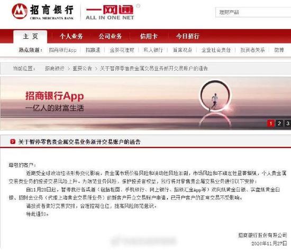Open the 招赢通 hot channel link

tap(93, 50)
